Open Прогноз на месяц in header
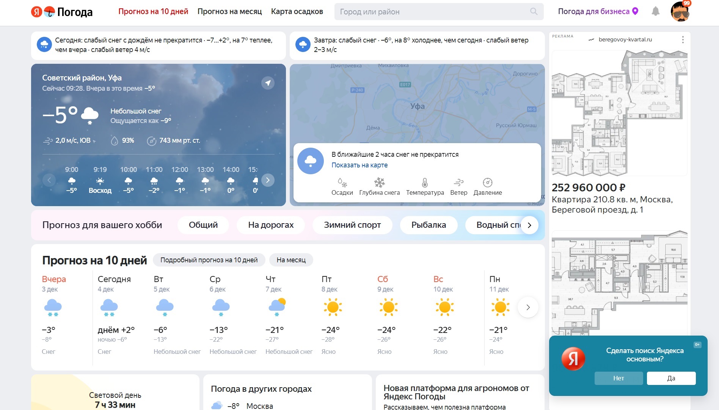 (x=229, y=11)
